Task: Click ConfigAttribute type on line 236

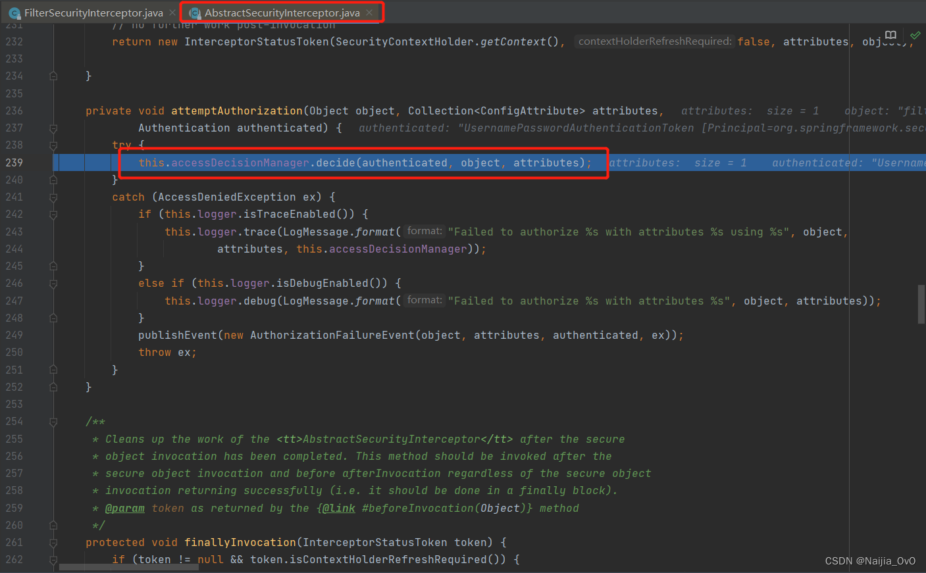Action: pos(530,111)
